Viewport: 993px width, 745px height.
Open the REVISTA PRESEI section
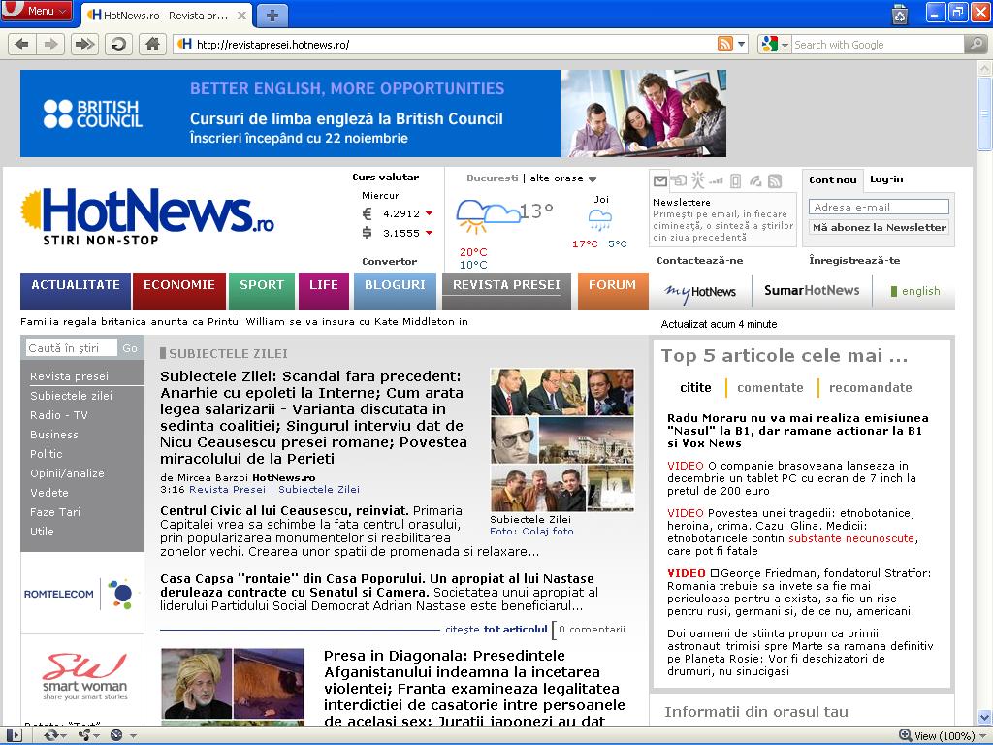506,291
